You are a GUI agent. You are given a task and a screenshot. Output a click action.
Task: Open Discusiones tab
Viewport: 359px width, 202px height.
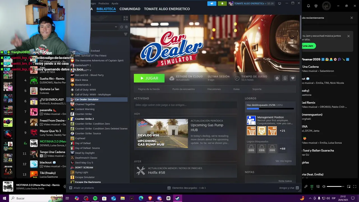point(214,89)
